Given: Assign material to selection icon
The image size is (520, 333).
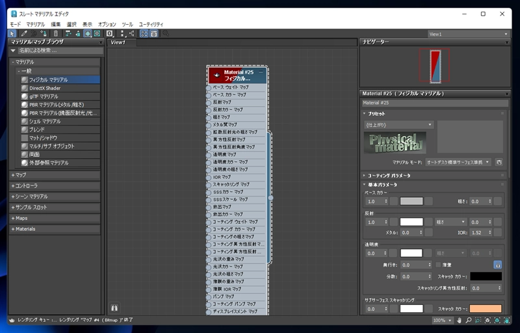Looking at the screenshot, I should (43, 34).
